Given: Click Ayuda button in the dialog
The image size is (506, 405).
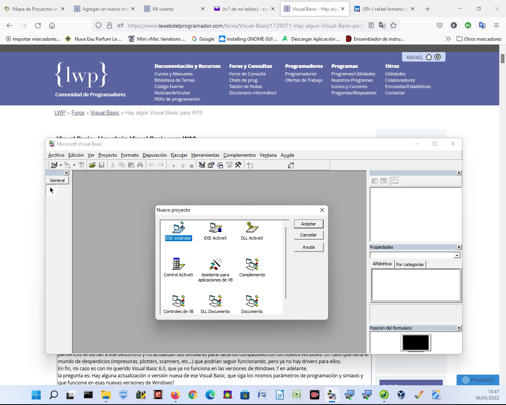Looking at the screenshot, I should 308,247.
